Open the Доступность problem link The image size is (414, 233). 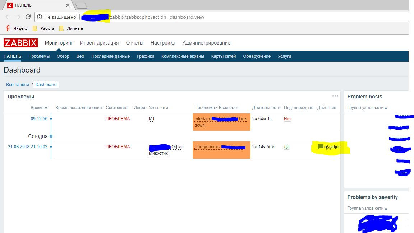pyautogui.click(x=220, y=147)
